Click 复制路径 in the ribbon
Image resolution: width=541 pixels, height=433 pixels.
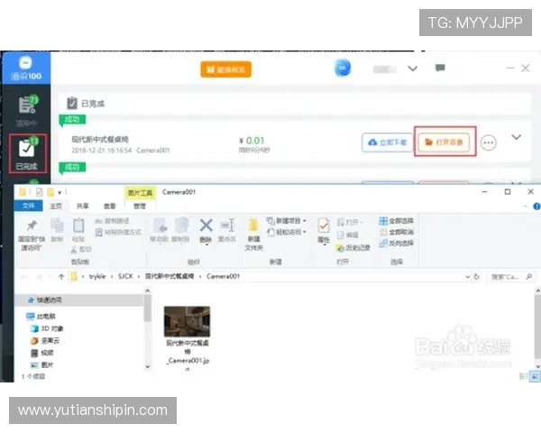[112, 221]
